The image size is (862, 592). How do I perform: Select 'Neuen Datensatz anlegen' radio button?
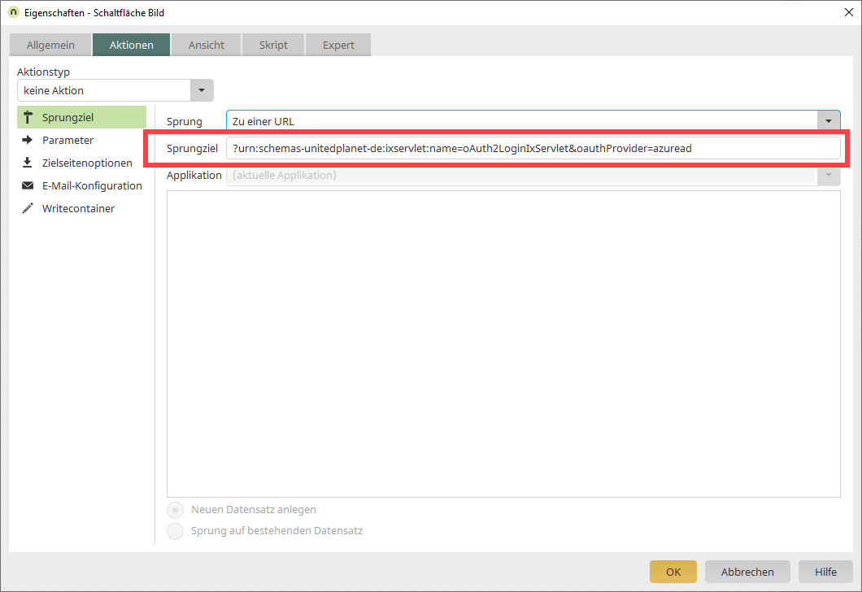[176, 510]
